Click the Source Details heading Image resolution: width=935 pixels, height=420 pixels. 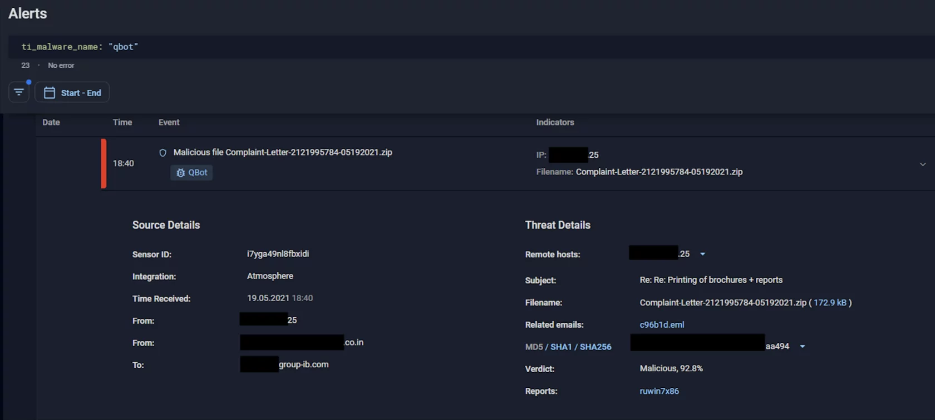click(166, 225)
